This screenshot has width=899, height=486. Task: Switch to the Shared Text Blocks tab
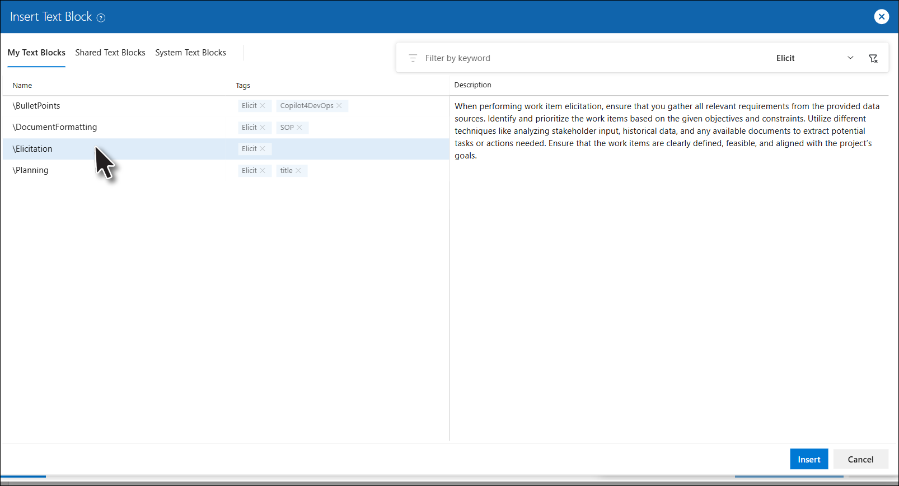(x=110, y=53)
